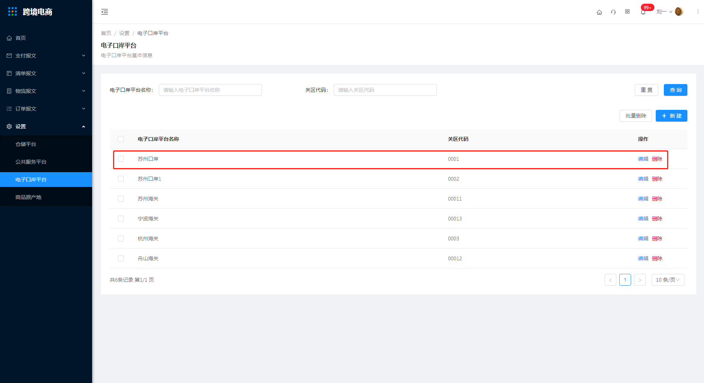Viewport: 704px width, 383px height.
Task: Click the 重置 button
Action: click(647, 90)
